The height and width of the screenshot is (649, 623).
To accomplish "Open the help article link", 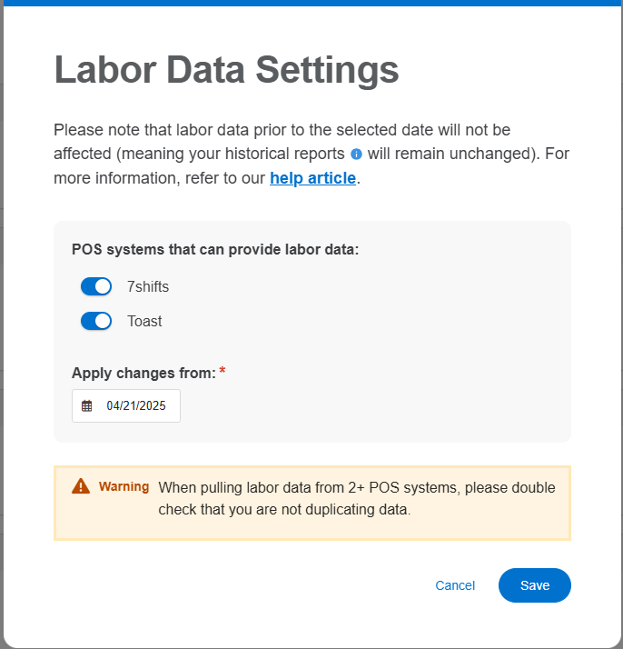I will point(312,178).
